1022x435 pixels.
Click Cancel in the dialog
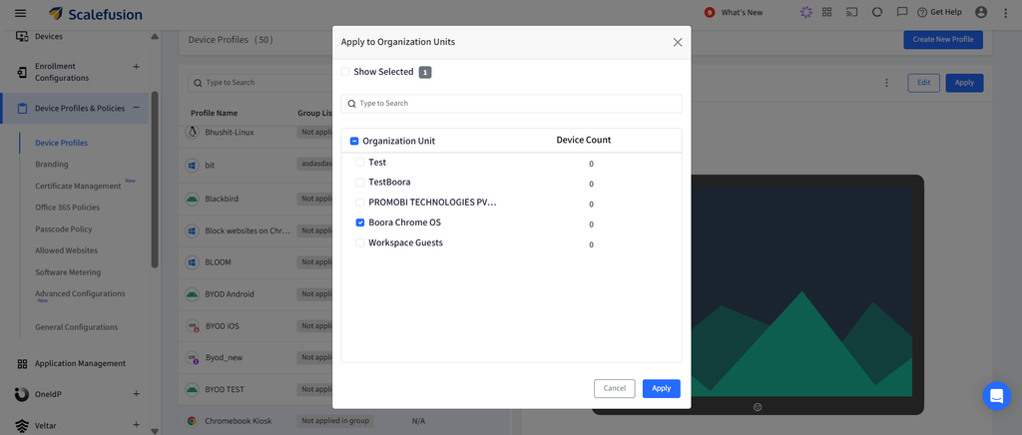615,388
